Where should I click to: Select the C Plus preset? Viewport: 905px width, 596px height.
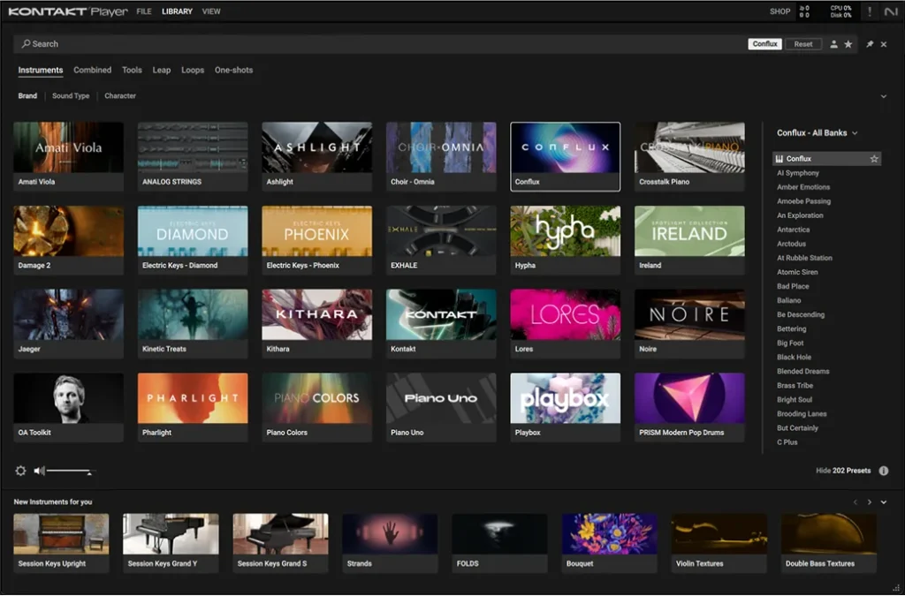click(x=787, y=442)
